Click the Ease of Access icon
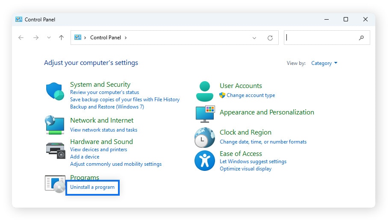 tap(204, 161)
